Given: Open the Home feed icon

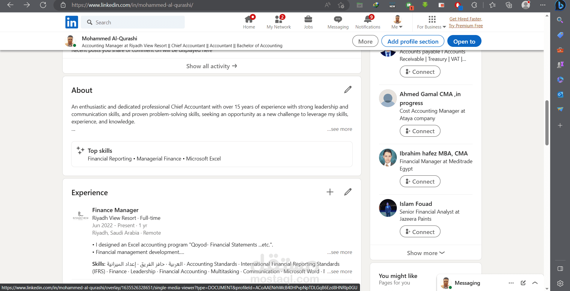Looking at the screenshot, I should tap(249, 22).
